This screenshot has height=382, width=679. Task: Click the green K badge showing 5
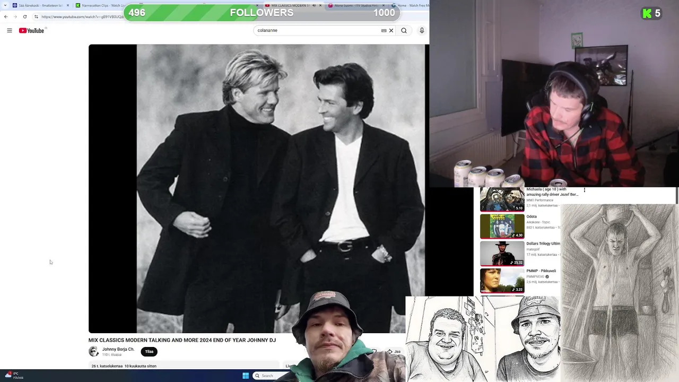point(651,13)
